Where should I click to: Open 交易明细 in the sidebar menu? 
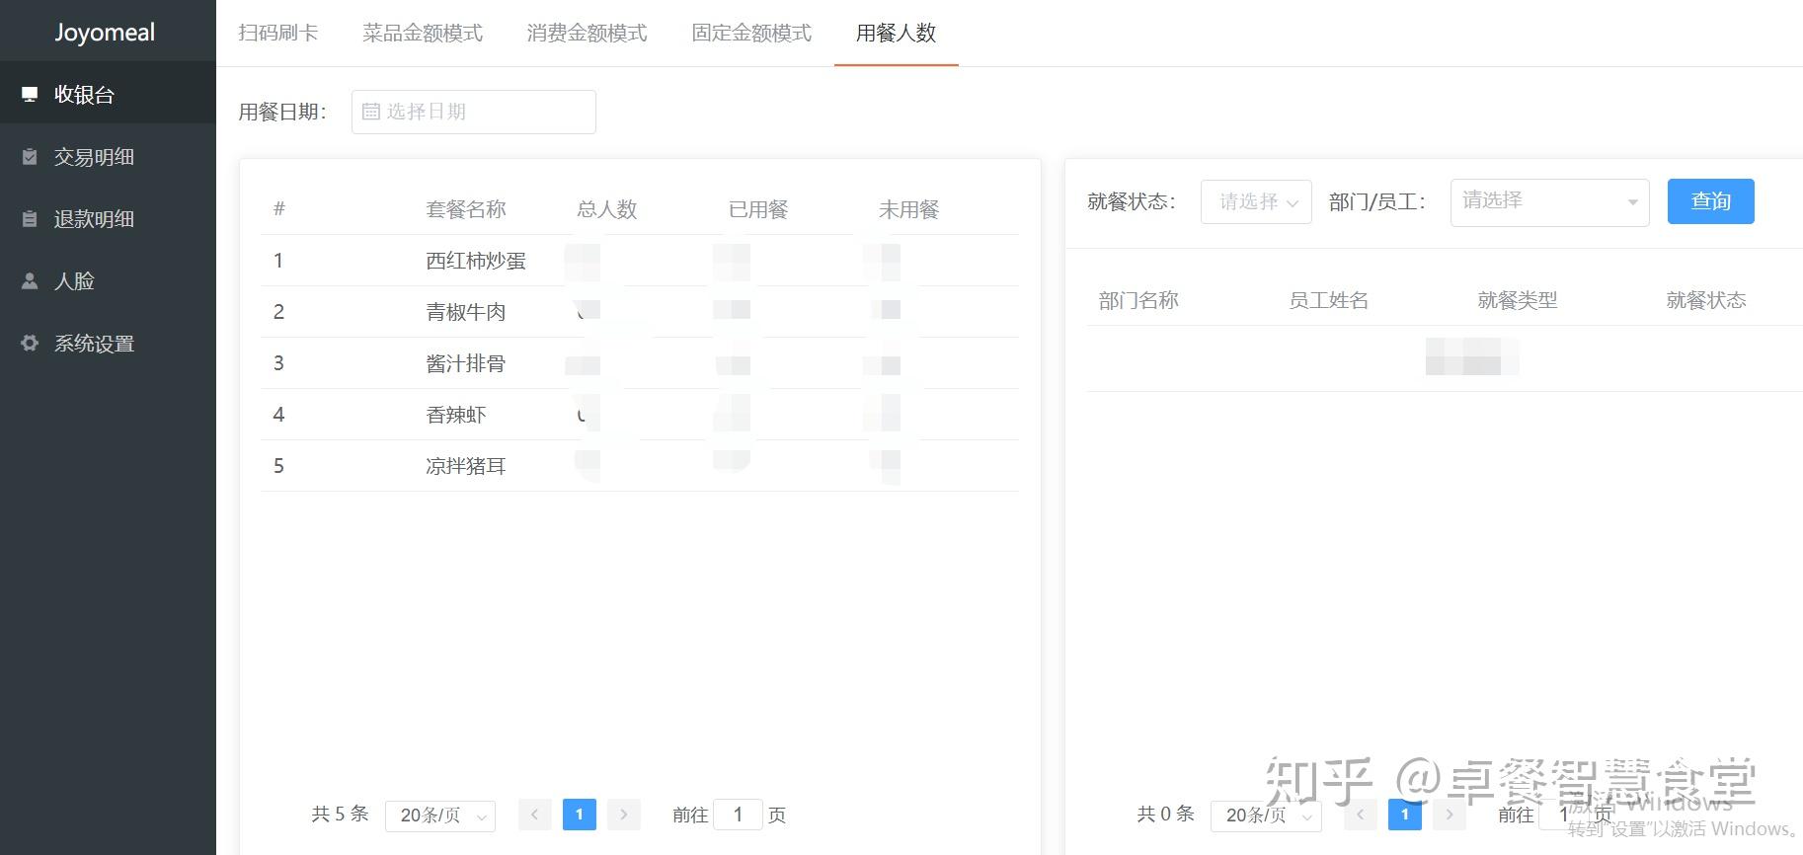[108, 156]
